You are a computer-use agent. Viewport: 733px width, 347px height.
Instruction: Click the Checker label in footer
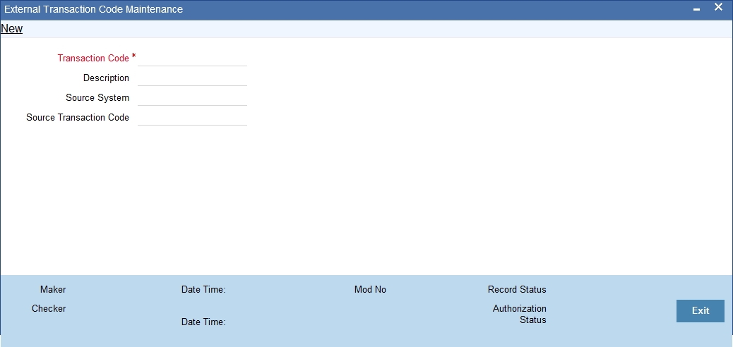click(49, 309)
